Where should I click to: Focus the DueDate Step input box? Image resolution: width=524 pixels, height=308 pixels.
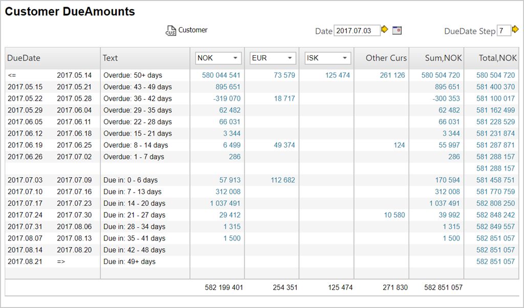pyautogui.click(x=503, y=31)
